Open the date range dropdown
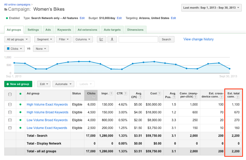246x160 pixels. click(211, 8)
